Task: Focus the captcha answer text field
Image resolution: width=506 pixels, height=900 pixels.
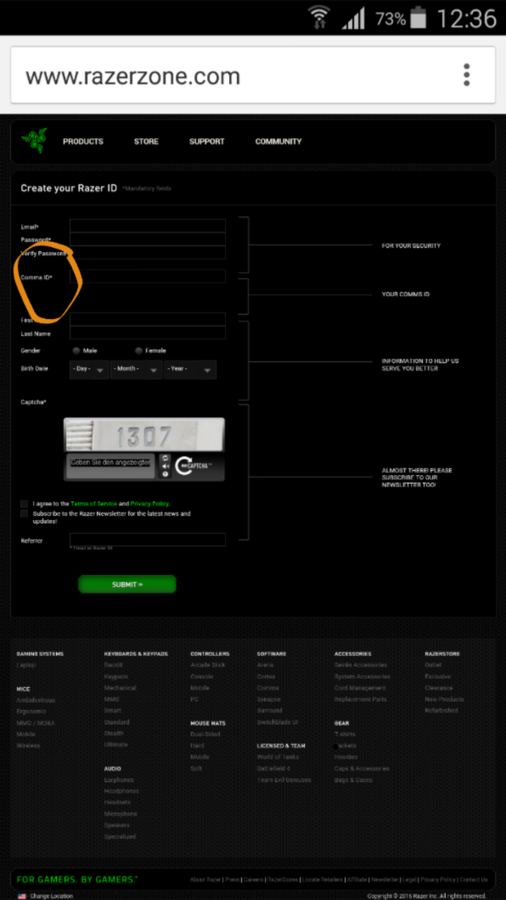Action: [x=111, y=466]
